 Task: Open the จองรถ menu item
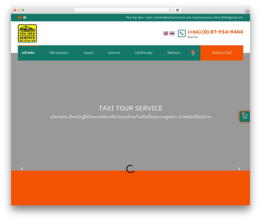click(88, 53)
